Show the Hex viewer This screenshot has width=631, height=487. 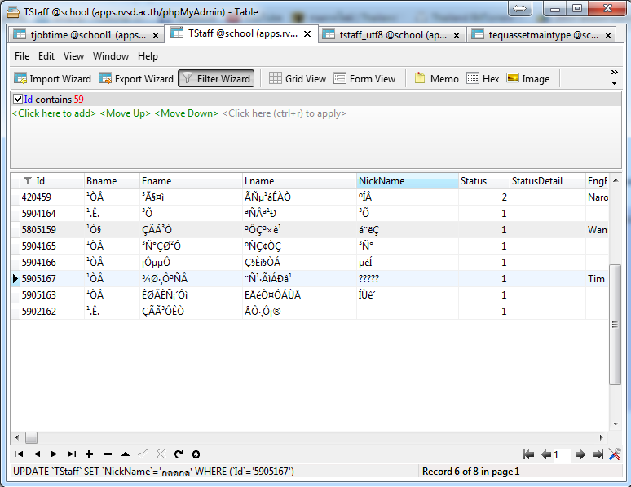click(483, 79)
